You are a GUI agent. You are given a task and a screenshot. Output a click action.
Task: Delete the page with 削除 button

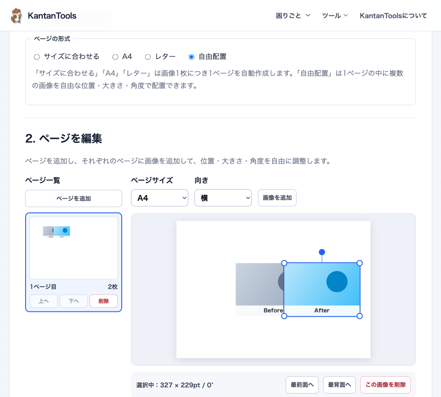click(x=104, y=301)
